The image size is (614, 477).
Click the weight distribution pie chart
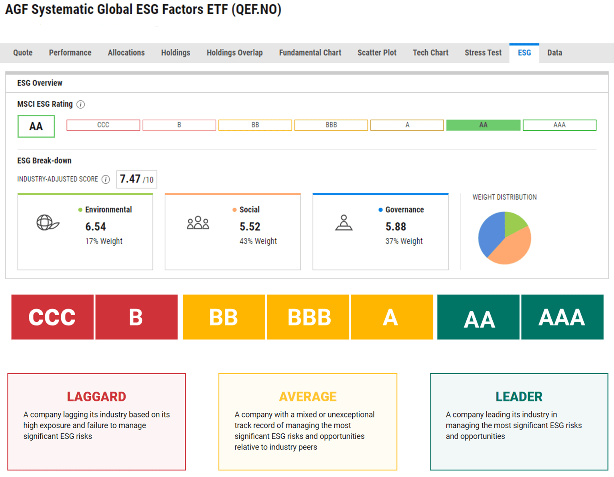pos(504,238)
